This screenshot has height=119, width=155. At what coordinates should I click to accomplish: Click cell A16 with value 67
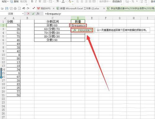[13, 77]
